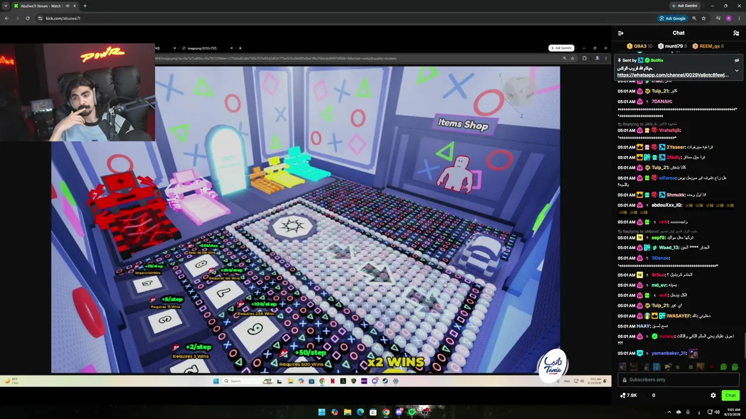Open 7DANAH username in chat
Viewport: 746px width, 419px height.
click(x=662, y=102)
